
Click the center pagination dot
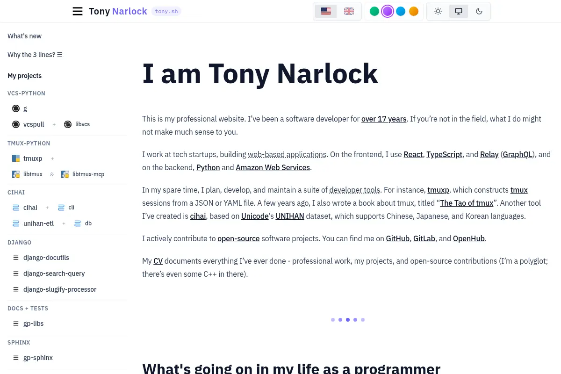[348, 320]
